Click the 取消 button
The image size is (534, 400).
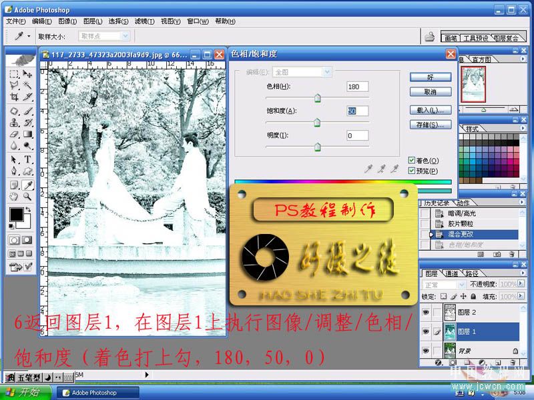431,92
